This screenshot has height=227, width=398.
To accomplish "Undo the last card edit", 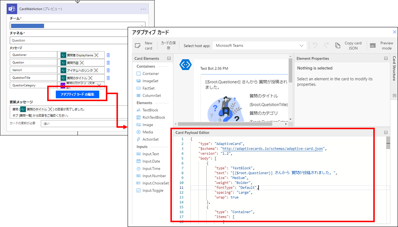I will click(x=315, y=45).
